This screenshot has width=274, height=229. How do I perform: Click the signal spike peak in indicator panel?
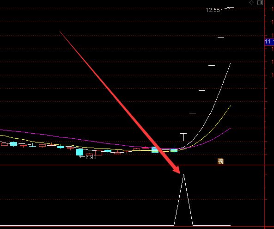(183, 174)
